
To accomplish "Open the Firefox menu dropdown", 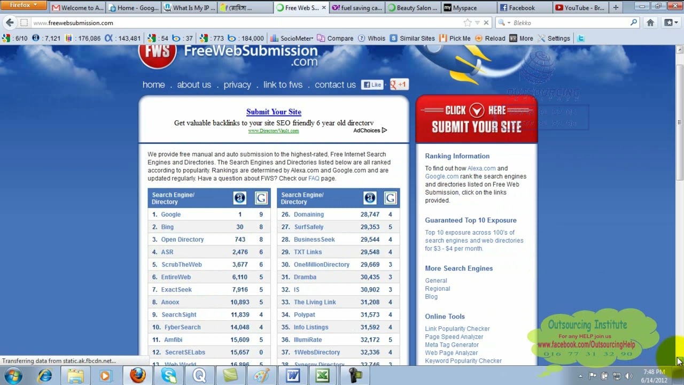I will (24, 5).
